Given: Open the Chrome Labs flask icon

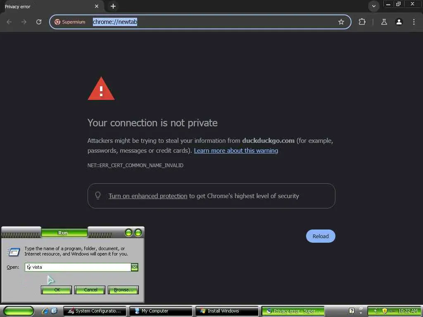Looking at the screenshot, I should pyautogui.click(x=384, y=22).
